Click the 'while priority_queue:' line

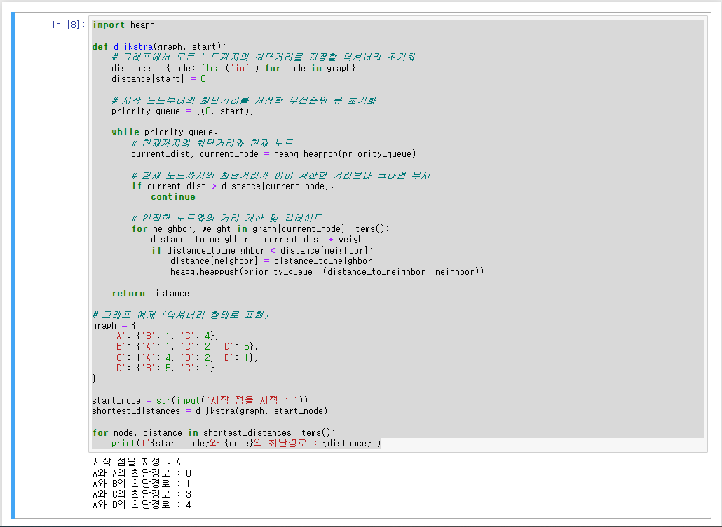coord(165,132)
